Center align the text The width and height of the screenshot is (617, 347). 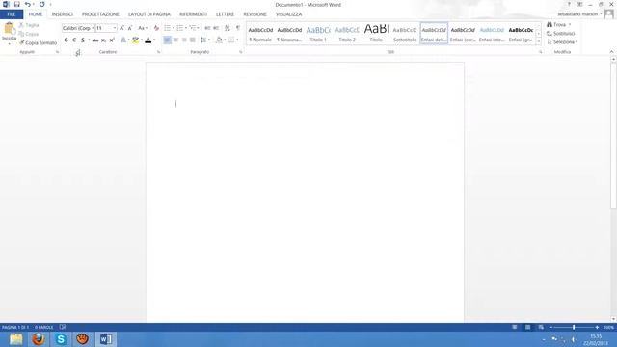pos(175,40)
